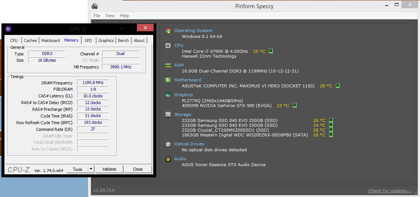Click the CAS# Latency 10.0 clocks field
420x197 pixels.
(93, 96)
